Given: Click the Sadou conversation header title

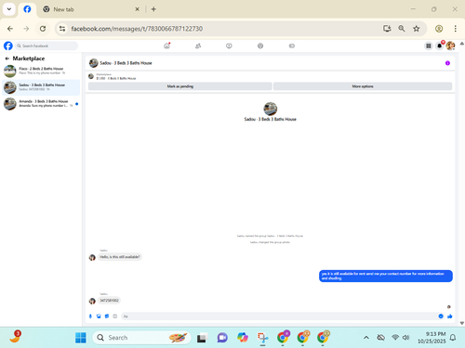Looking at the screenshot, I should (x=126, y=63).
